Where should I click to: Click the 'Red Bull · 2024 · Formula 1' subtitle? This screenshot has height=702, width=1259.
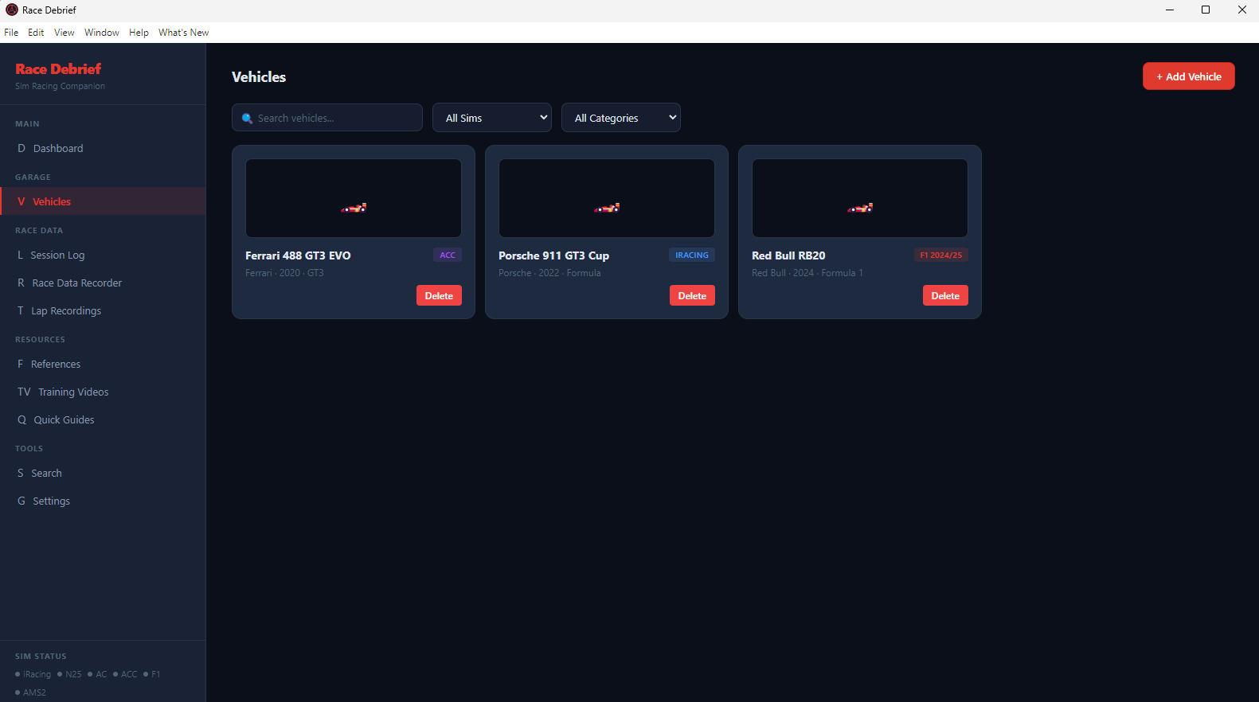(x=807, y=273)
